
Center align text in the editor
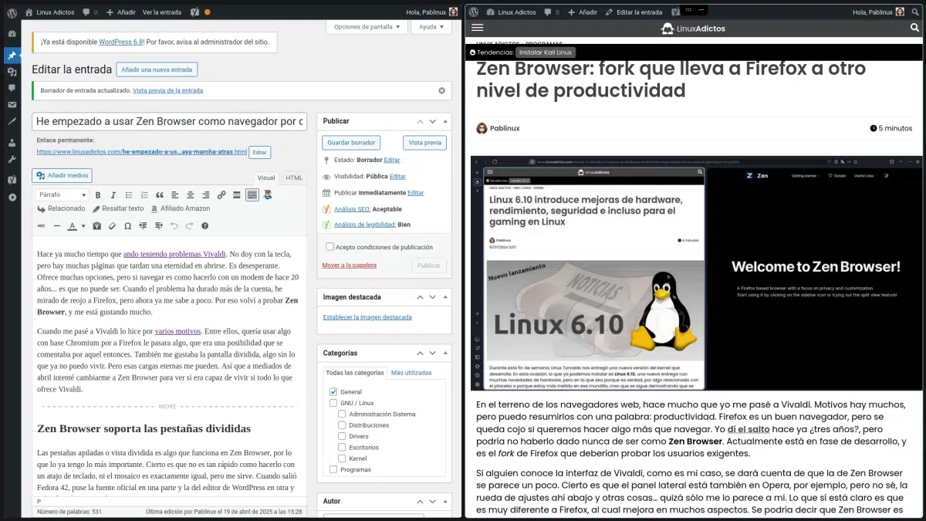point(191,195)
